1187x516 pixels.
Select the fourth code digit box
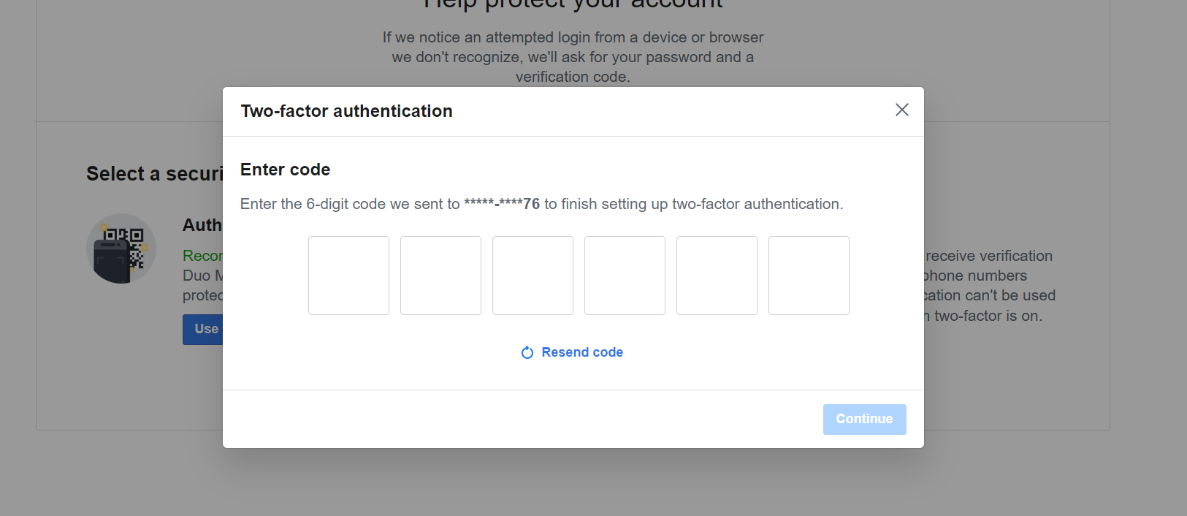tap(625, 276)
